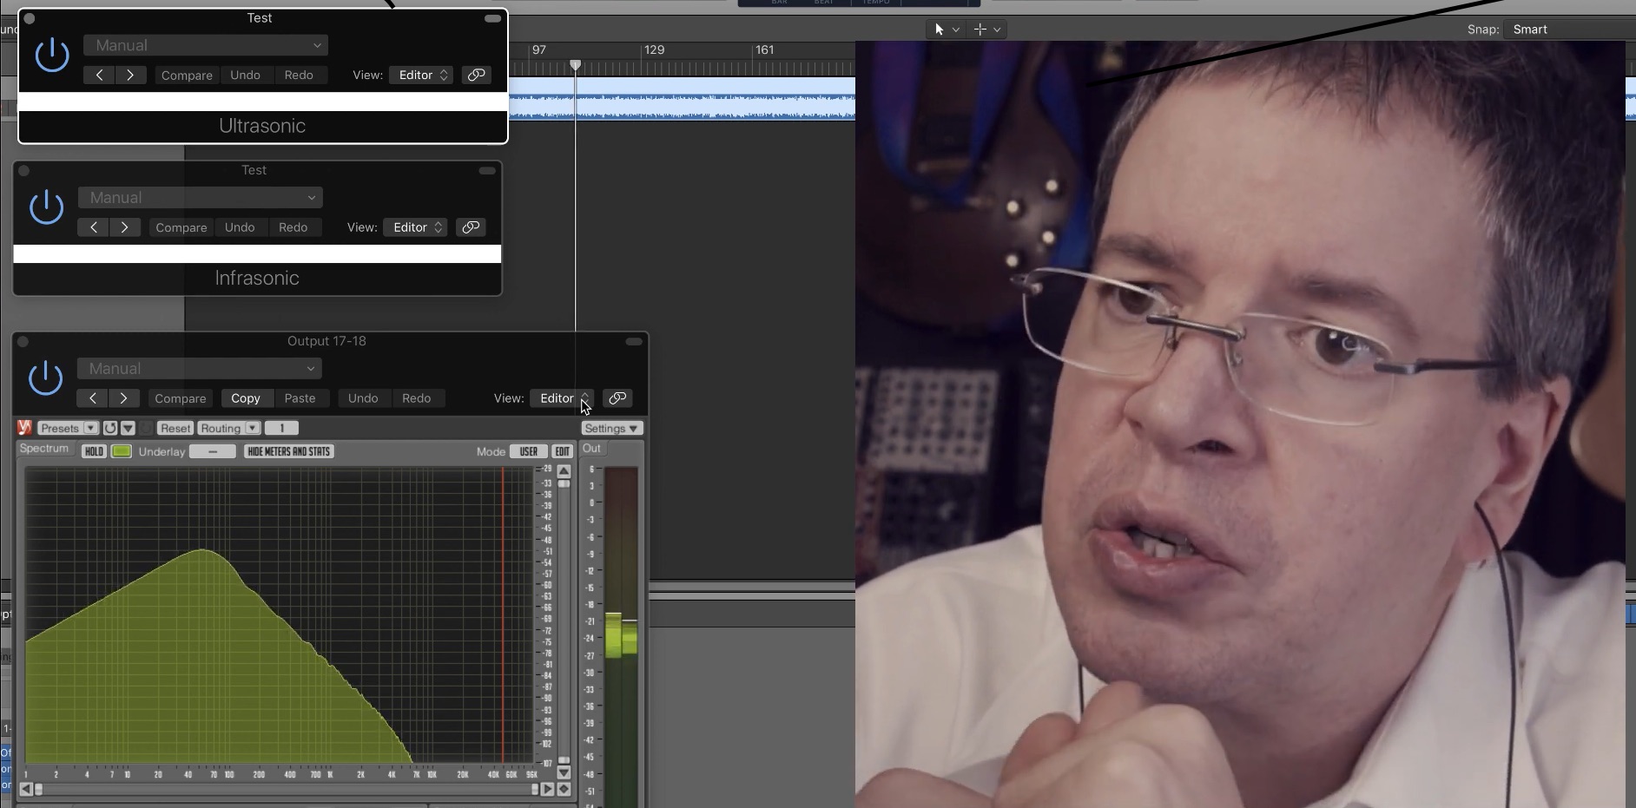Toggle power on the Infrasonic plugin
The height and width of the screenshot is (808, 1636).
(x=47, y=207)
